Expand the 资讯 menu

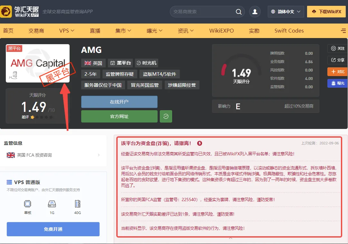coord(186,31)
